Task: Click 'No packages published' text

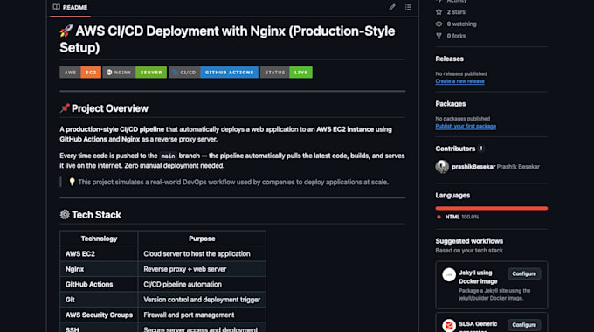Action: (463, 119)
